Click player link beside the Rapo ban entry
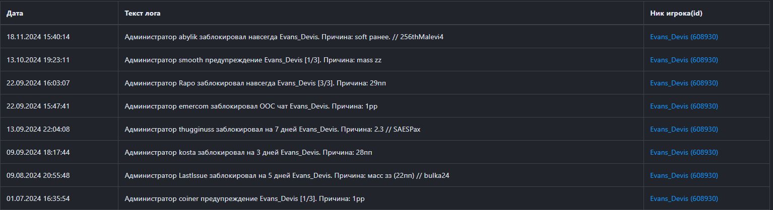773x210 pixels. coord(684,83)
